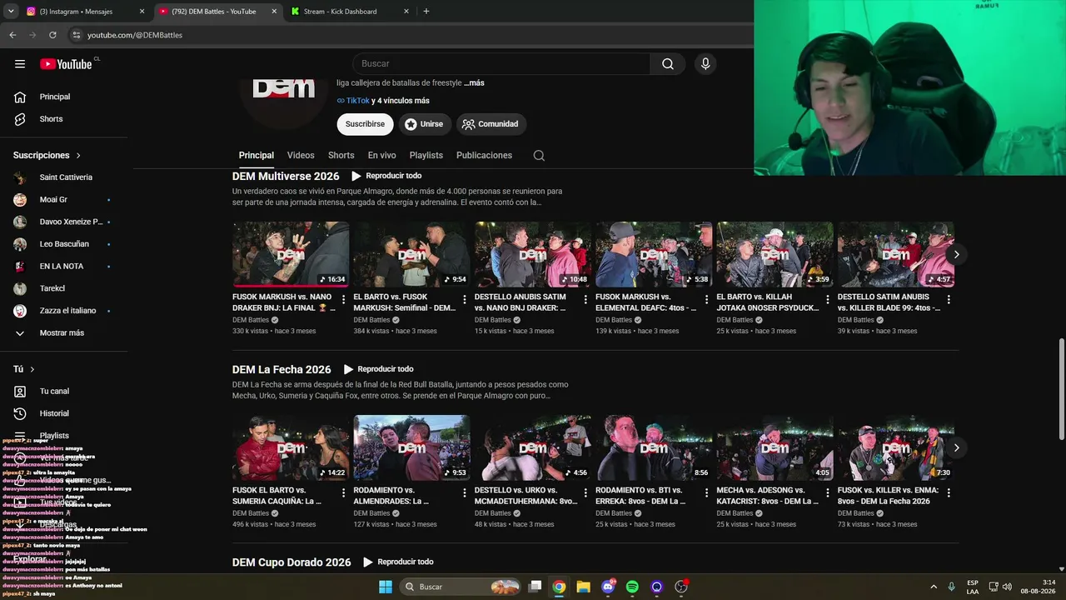Subscribe with the Suscribirse button
Image resolution: width=1066 pixels, height=600 pixels.
(365, 124)
